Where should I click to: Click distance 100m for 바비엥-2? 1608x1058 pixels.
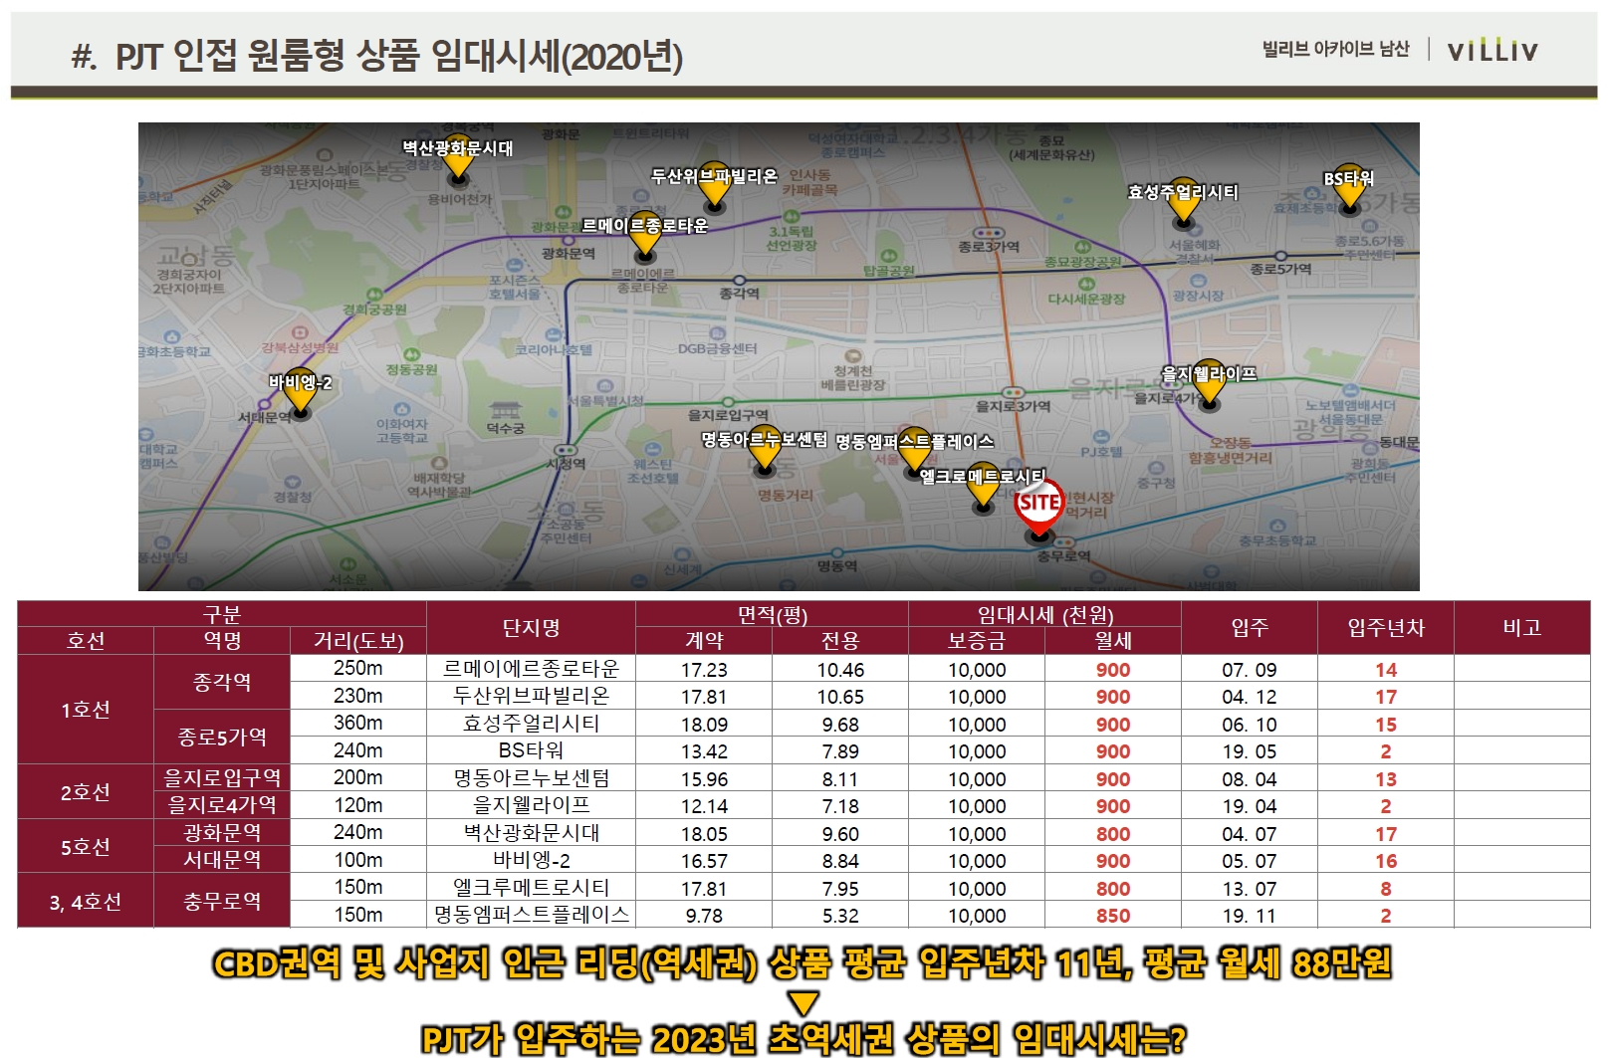pos(358,860)
